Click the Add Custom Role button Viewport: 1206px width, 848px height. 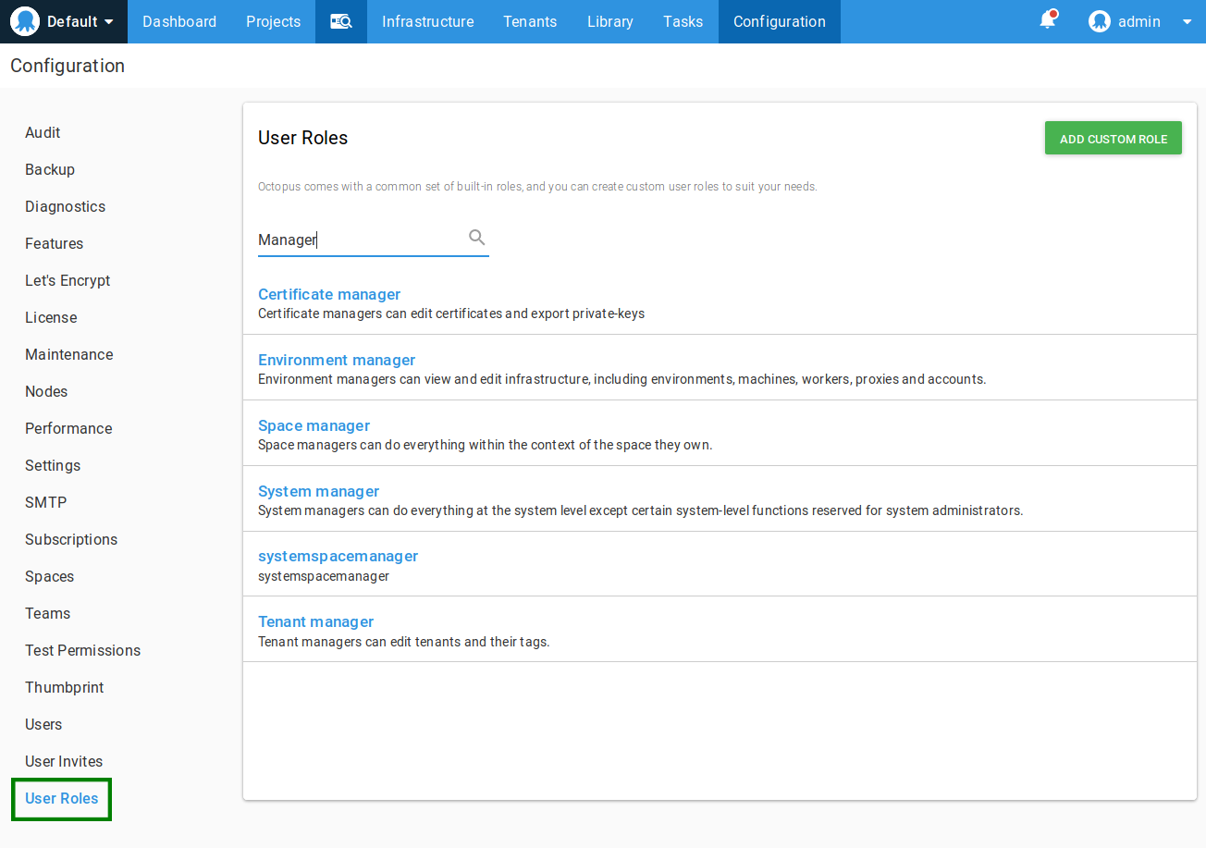coord(1113,139)
